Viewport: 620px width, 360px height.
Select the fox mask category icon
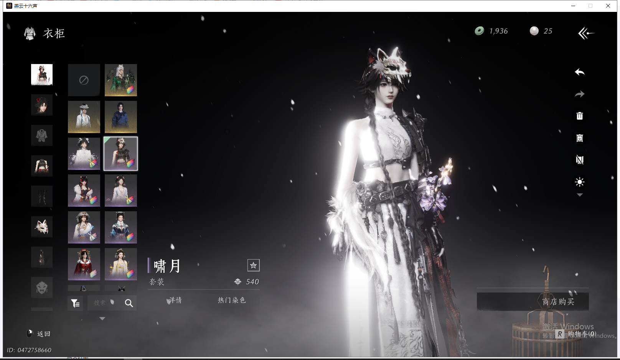(x=42, y=227)
